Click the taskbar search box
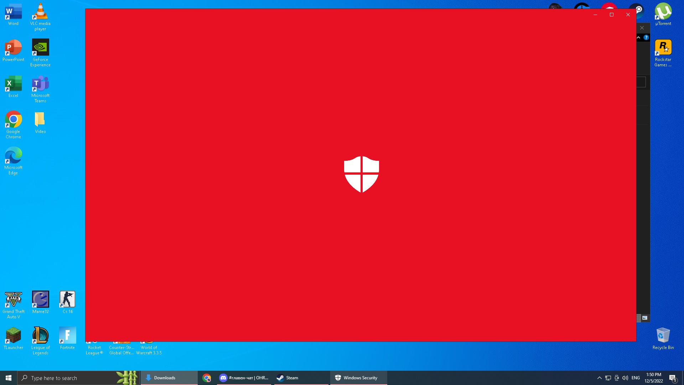Image resolution: width=684 pixels, height=385 pixels. (x=71, y=378)
